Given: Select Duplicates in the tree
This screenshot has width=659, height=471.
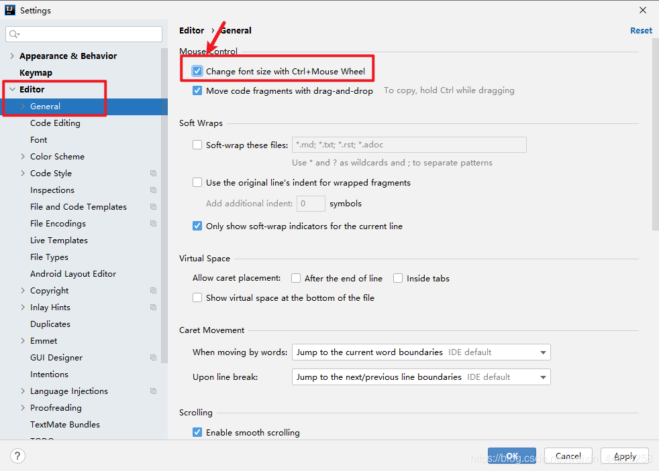Looking at the screenshot, I should coord(50,324).
